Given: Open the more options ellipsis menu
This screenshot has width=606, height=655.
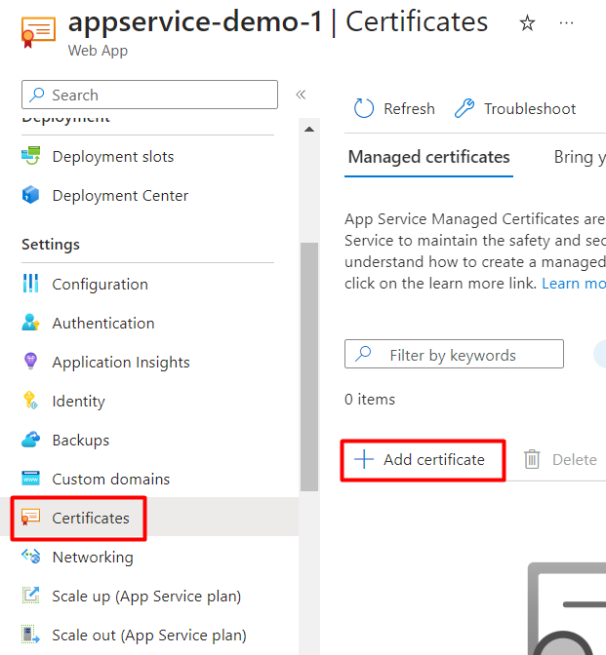Looking at the screenshot, I should (x=566, y=23).
